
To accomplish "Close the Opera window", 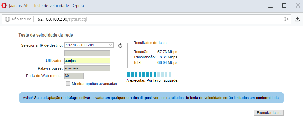I will [298, 5].
